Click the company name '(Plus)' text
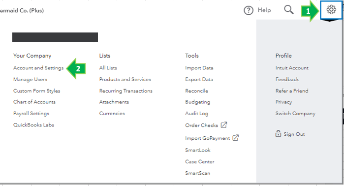The height and width of the screenshot is (186, 344). pyautogui.click(x=36, y=10)
